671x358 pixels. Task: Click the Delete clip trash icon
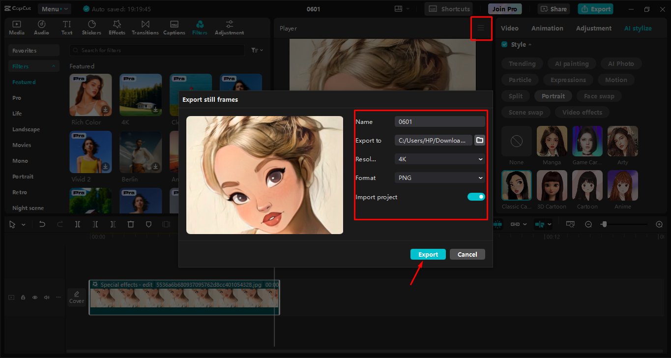click(131, 224)
